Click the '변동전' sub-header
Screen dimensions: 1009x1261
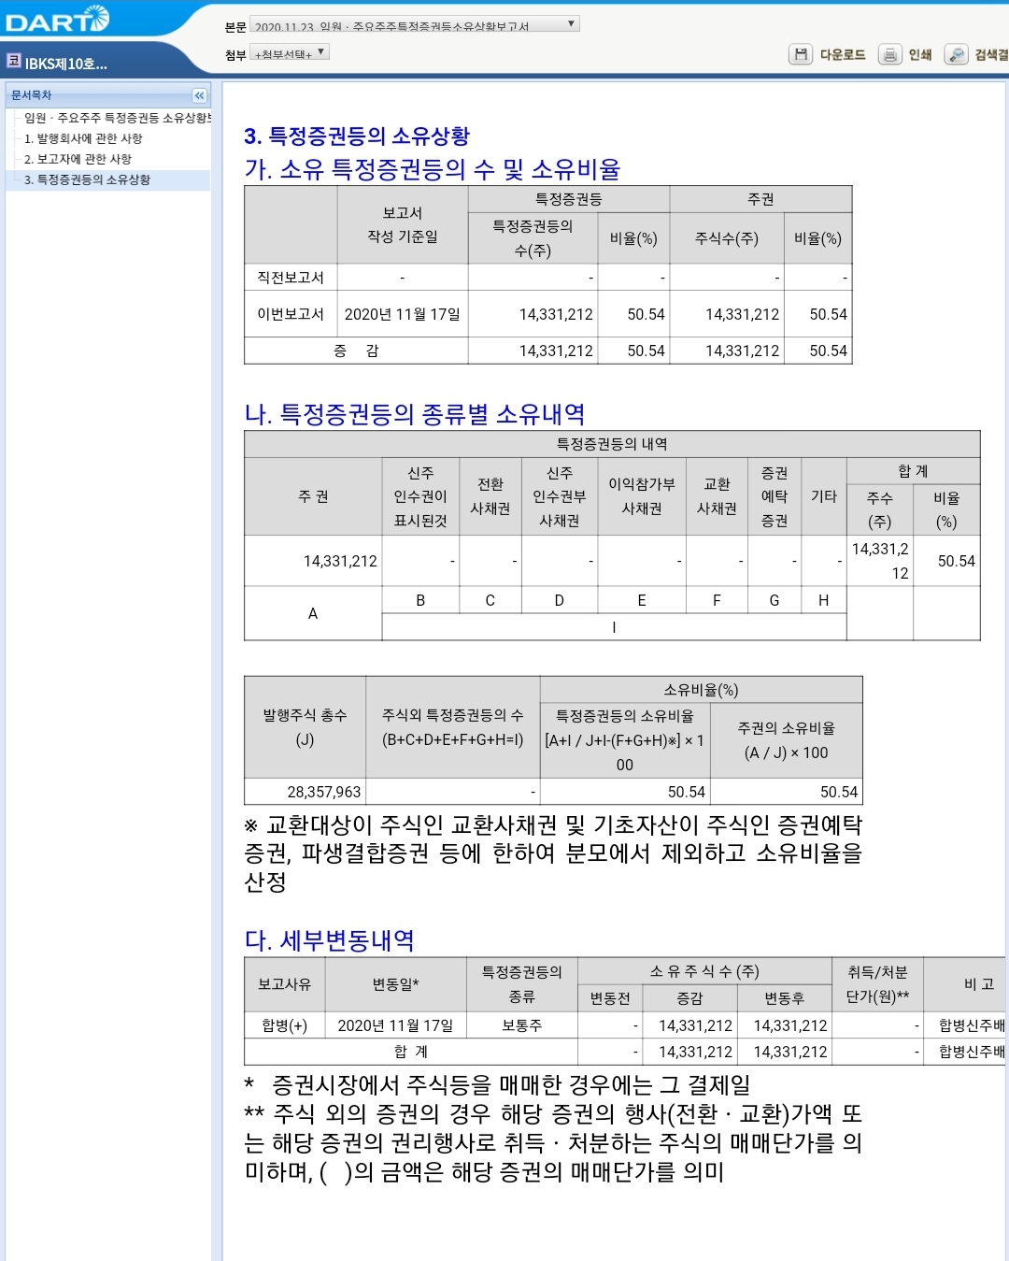point(610,998)
